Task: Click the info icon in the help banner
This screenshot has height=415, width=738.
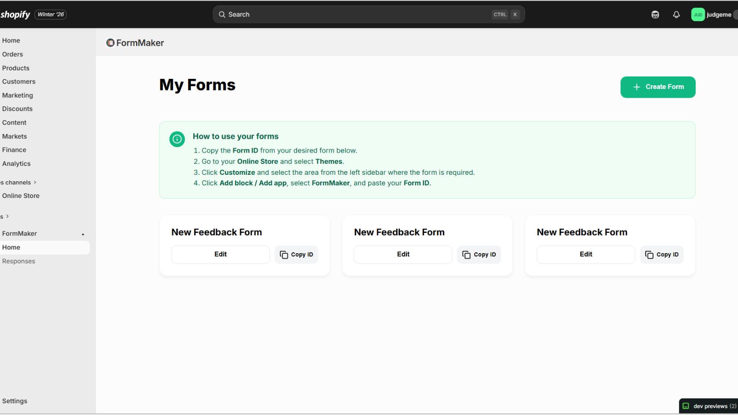Action: (177, 139)
